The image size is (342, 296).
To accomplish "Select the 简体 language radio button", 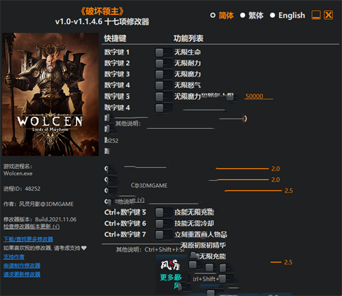I will 213,15.
